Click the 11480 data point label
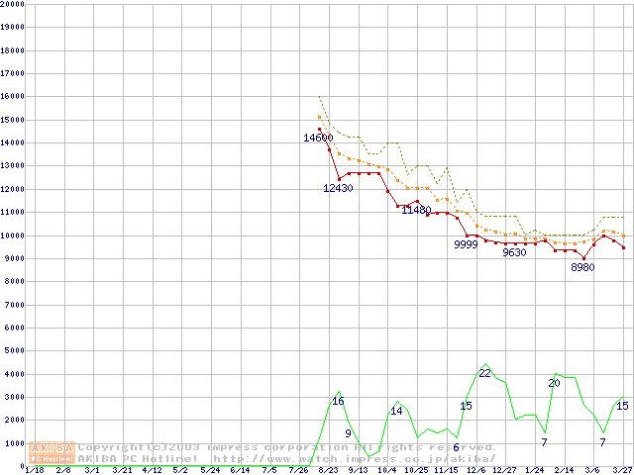 pyautogui.click(x=416, y=210)
